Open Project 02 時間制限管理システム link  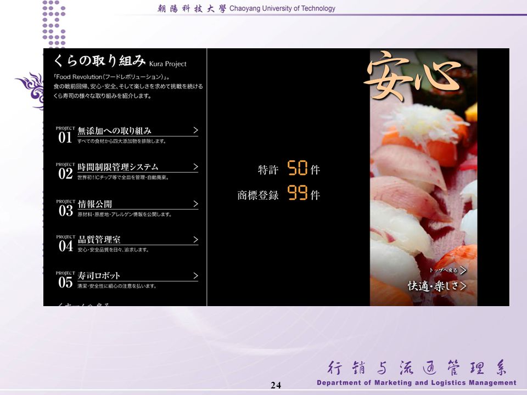(127, 171)
